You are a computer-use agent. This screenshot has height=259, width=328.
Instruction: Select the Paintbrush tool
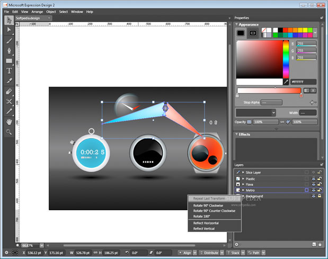9,40
